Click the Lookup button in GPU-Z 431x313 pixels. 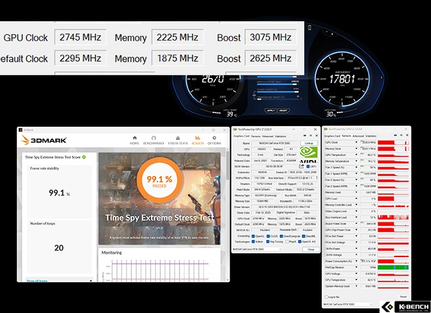pyautogui.click(x=309, y=143)
